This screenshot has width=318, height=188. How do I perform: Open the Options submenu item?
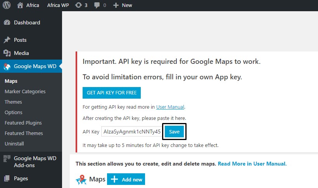click(13, 113)
